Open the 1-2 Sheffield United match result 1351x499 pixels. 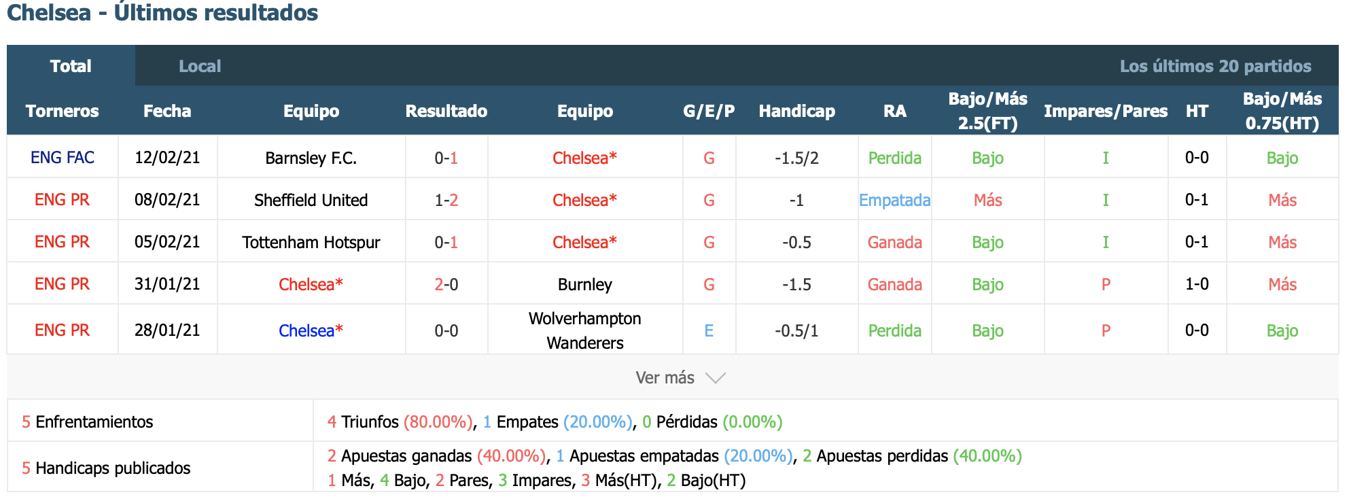pos(446,201)
